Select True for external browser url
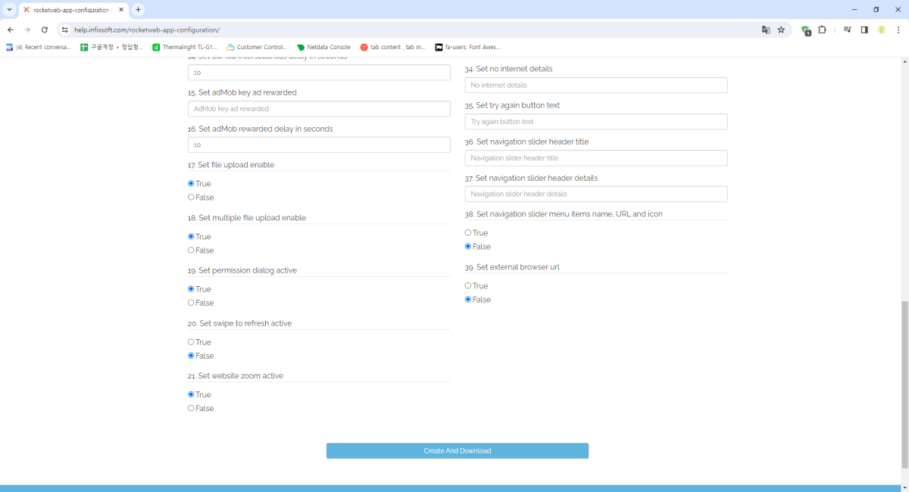Viewport: 909px width, 492px height. pyautogui.click(x=468, y=286)
